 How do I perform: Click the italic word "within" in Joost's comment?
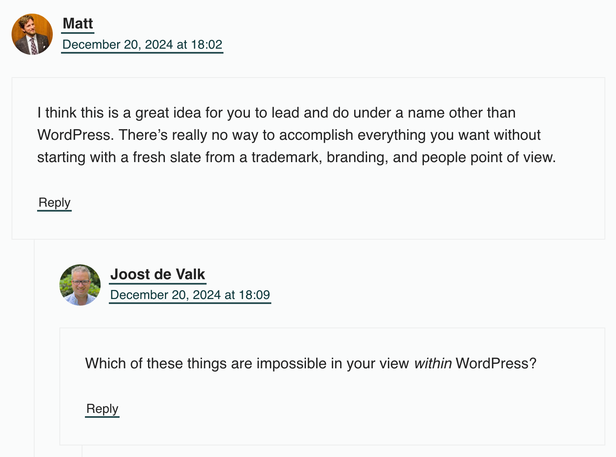[433, 364]
